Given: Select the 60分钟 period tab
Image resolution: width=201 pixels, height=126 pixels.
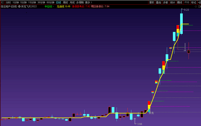Looking at the screenshot, I should pyautogui.click(x=51, y=2).
